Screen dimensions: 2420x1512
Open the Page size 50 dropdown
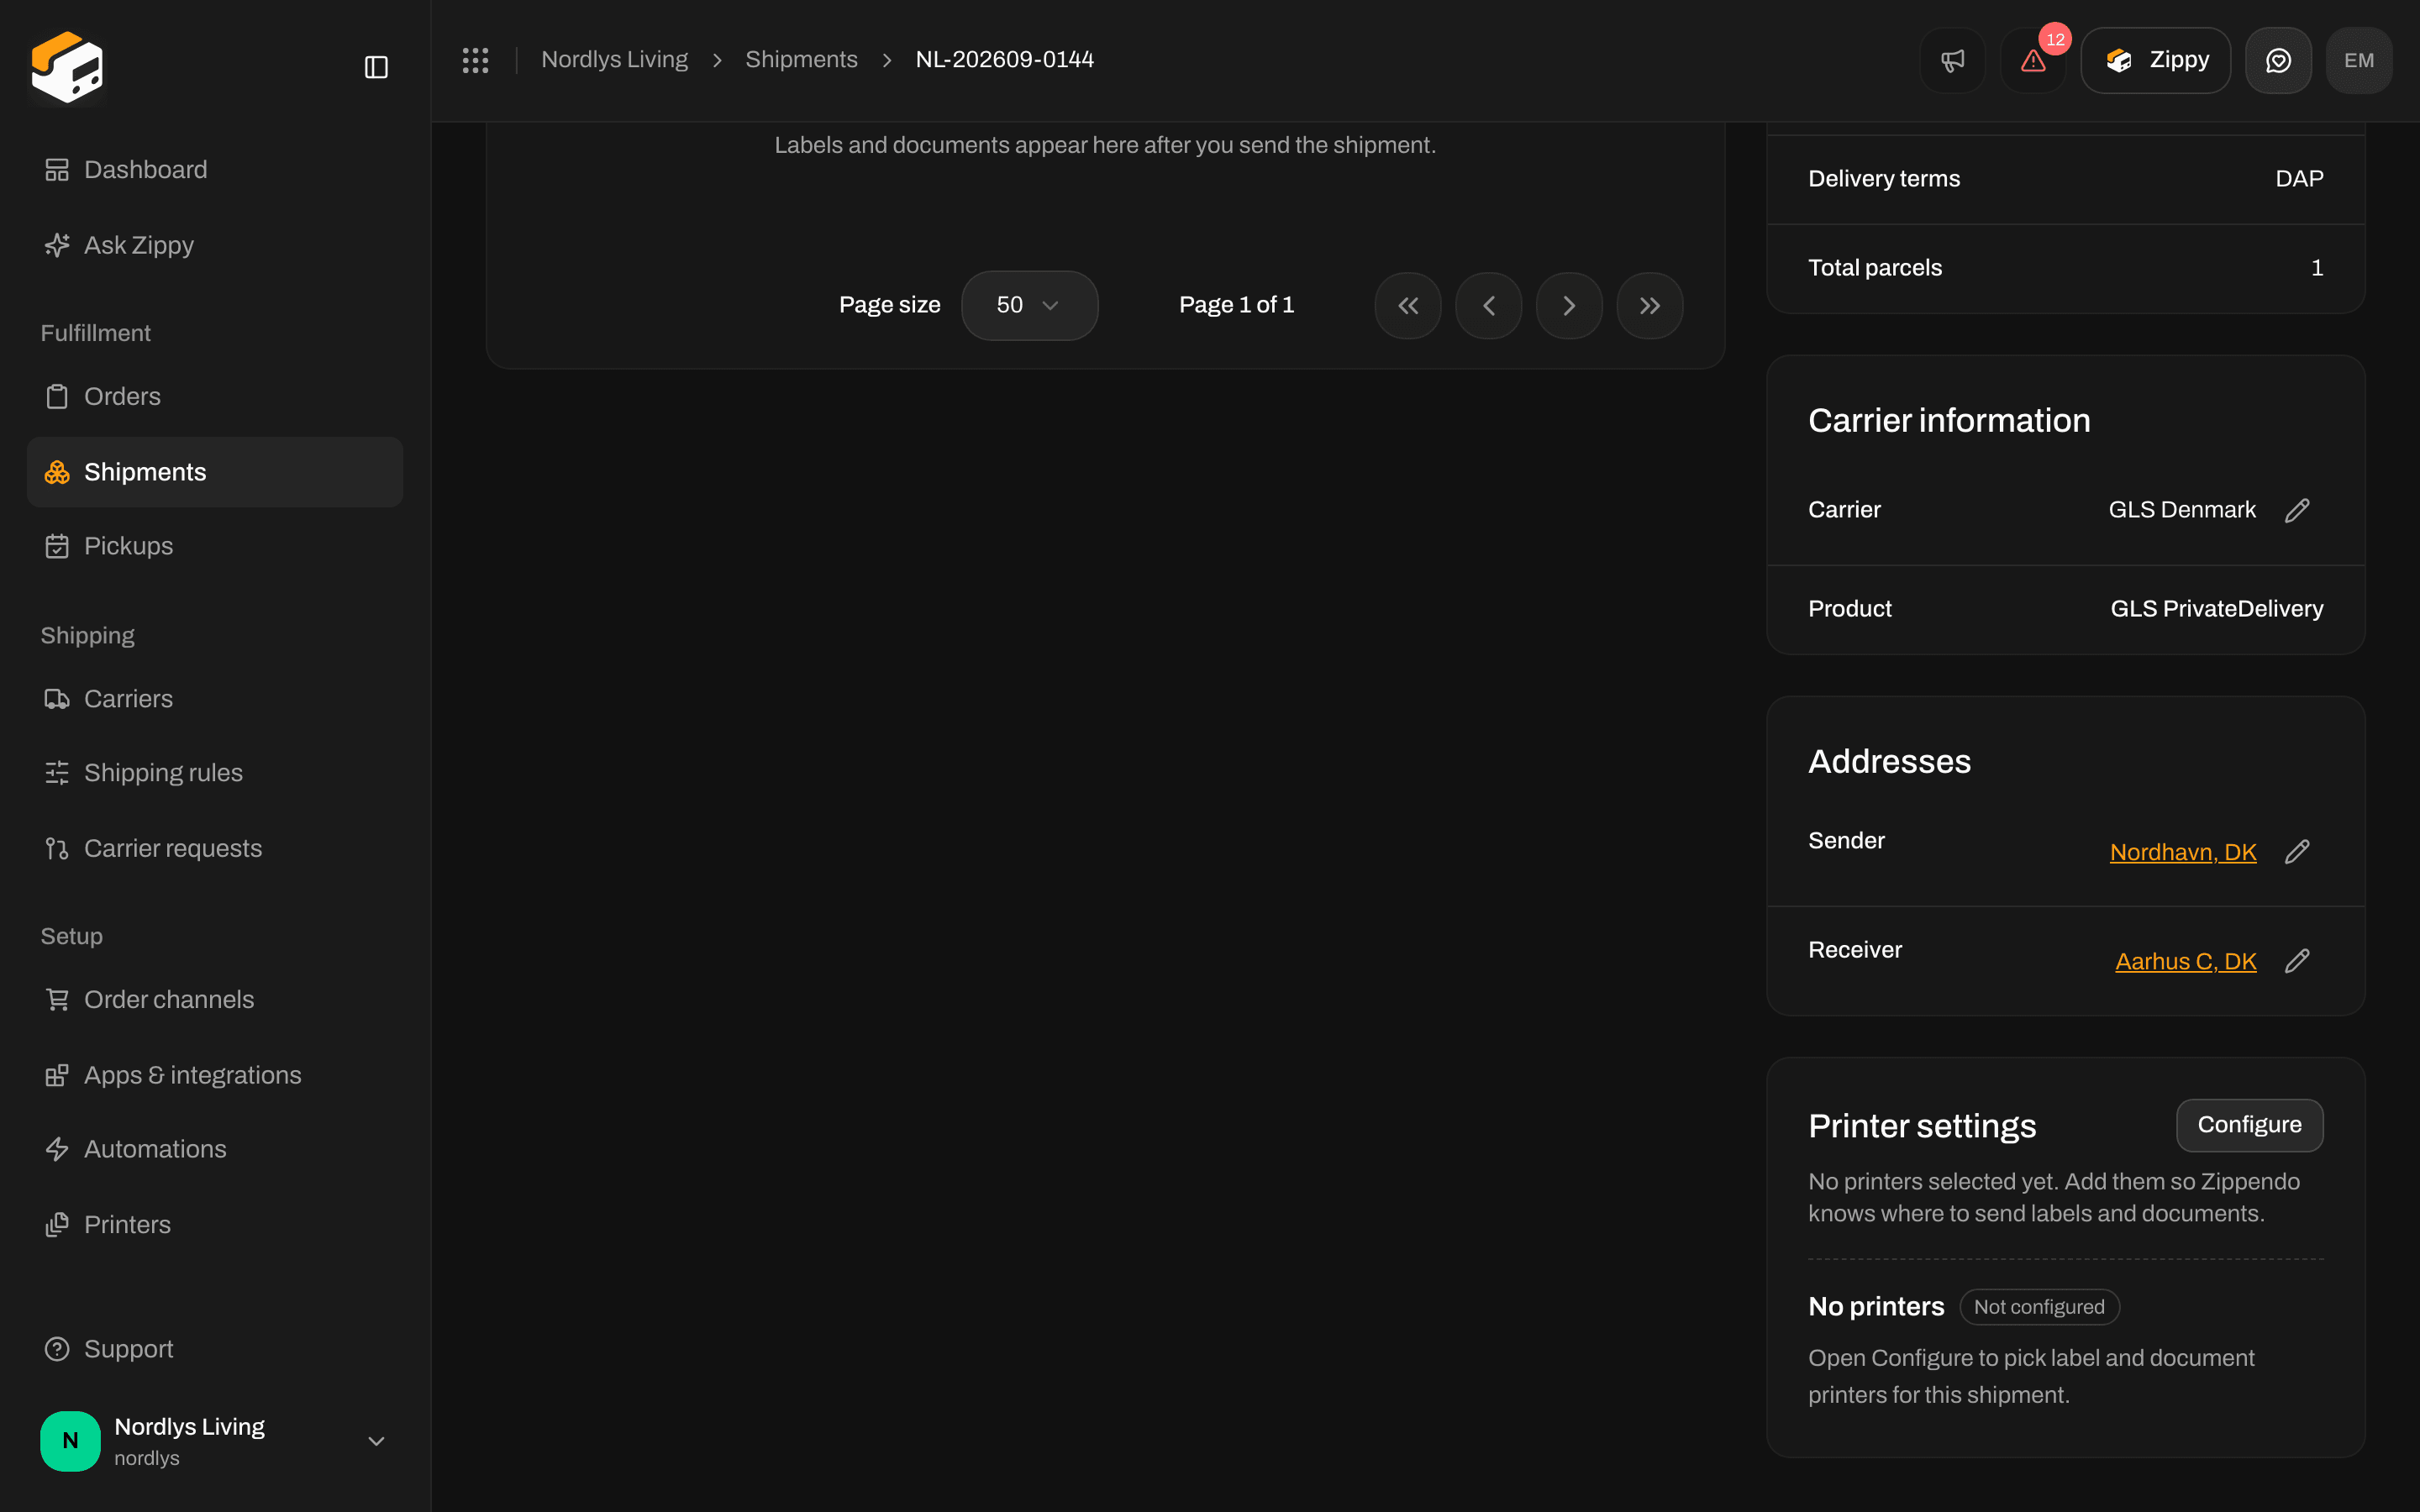(1029, 305)
